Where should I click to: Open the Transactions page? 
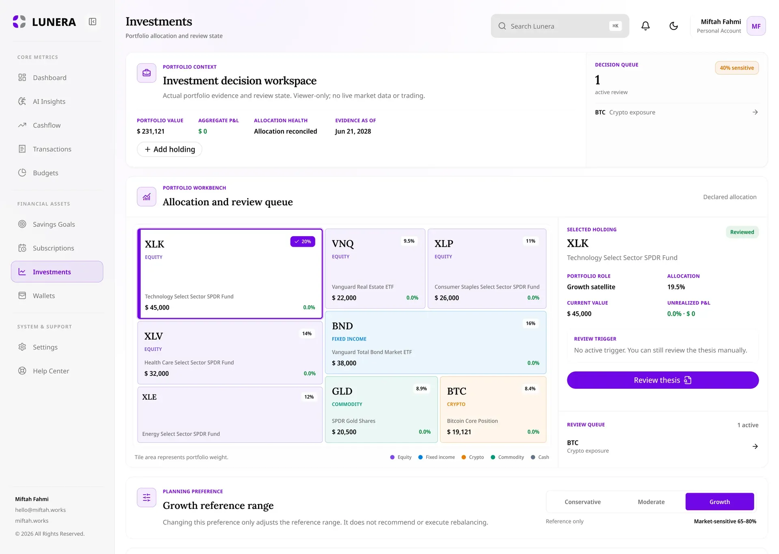[57, 149]
